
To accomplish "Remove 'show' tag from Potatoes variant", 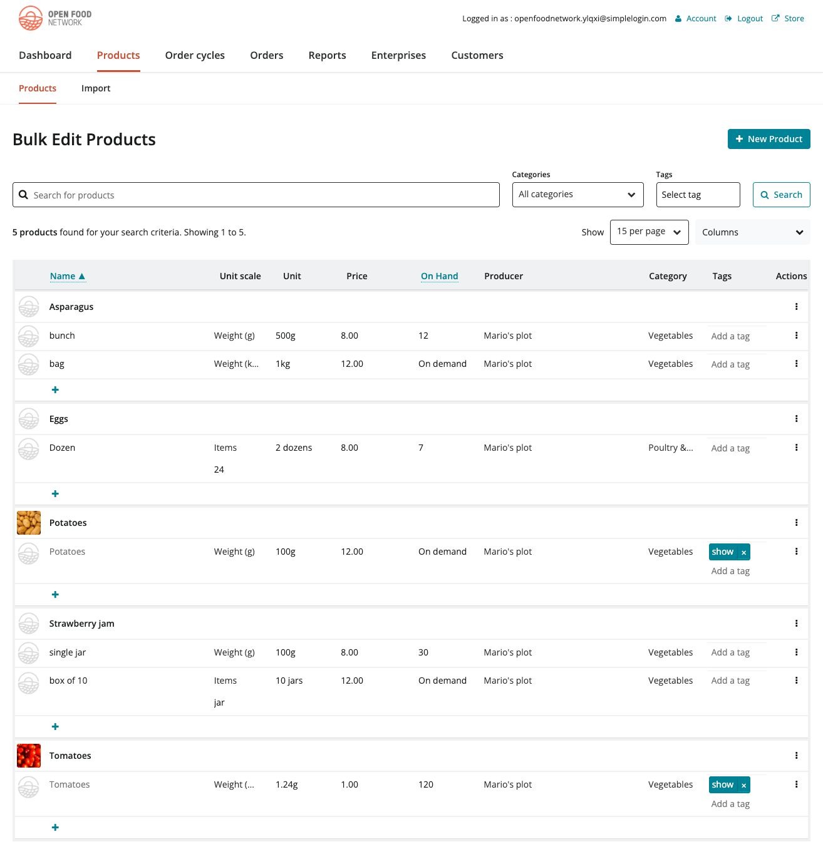I will click(x=743, y=552).
